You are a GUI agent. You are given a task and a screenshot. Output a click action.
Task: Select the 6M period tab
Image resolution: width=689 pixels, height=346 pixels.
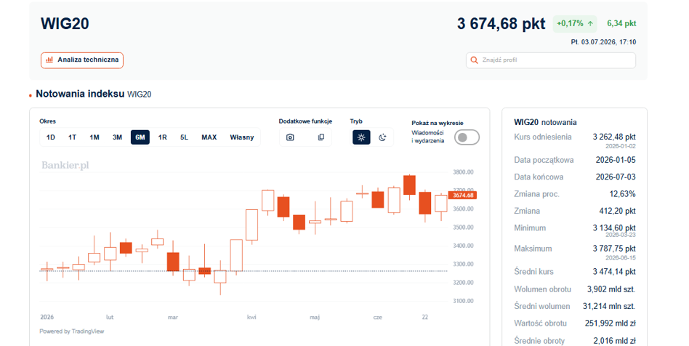click(x=140, y=137)
